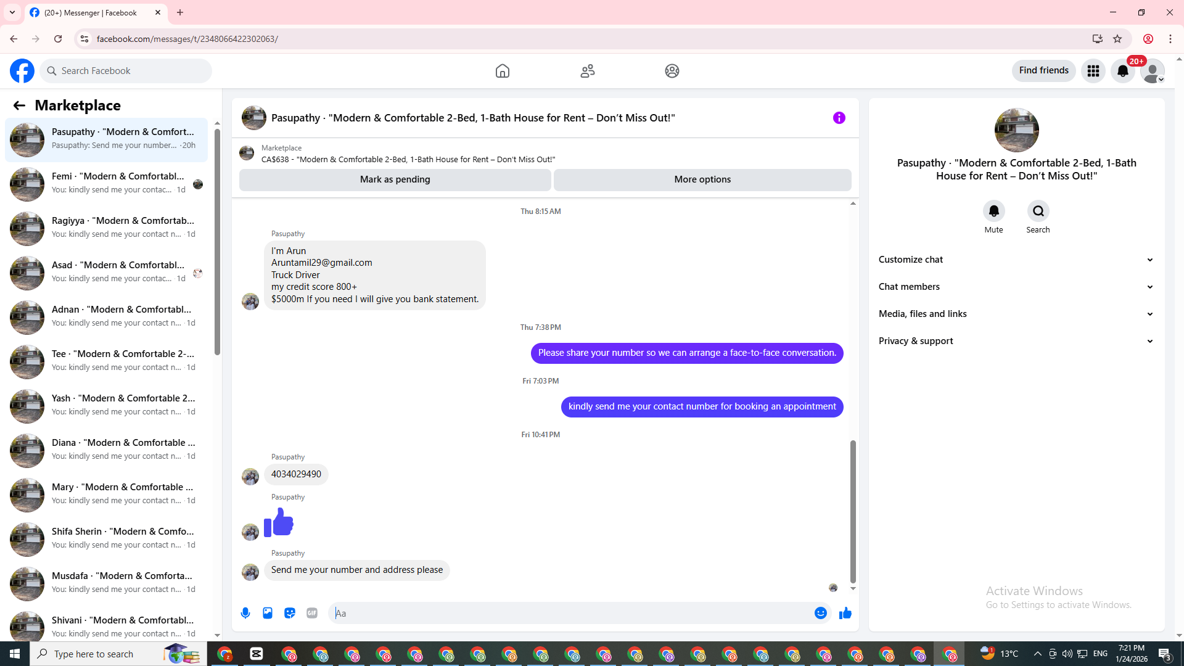Choose an emoji from smiley icon

click(820, 613)
